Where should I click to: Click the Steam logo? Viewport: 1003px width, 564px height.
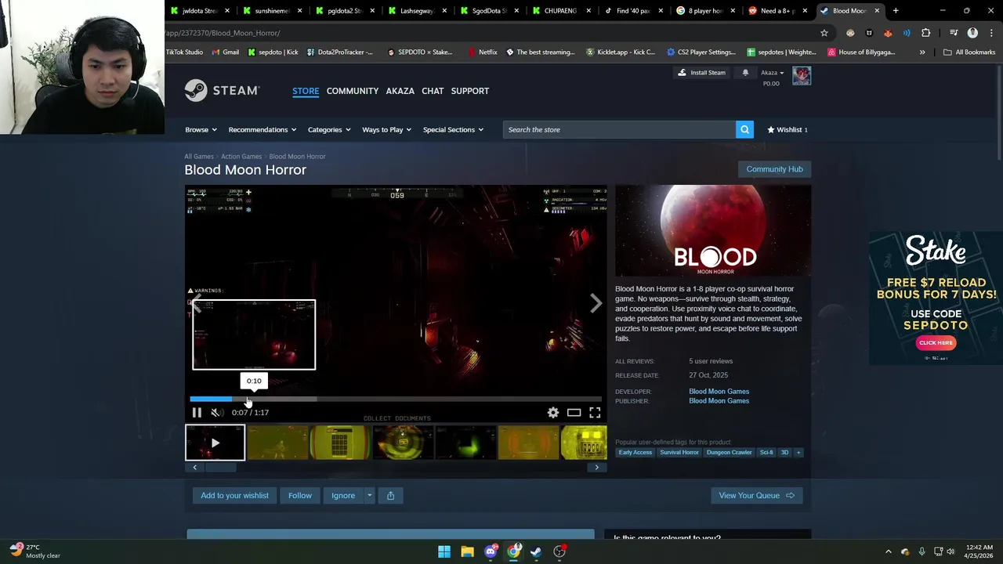point(222,91)
